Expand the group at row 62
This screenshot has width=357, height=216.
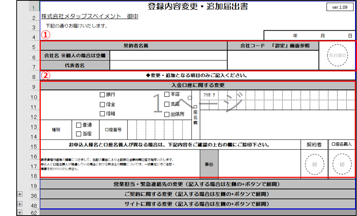click(x=20, y=212)
